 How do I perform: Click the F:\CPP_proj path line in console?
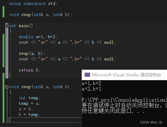[x=124, y=100]
